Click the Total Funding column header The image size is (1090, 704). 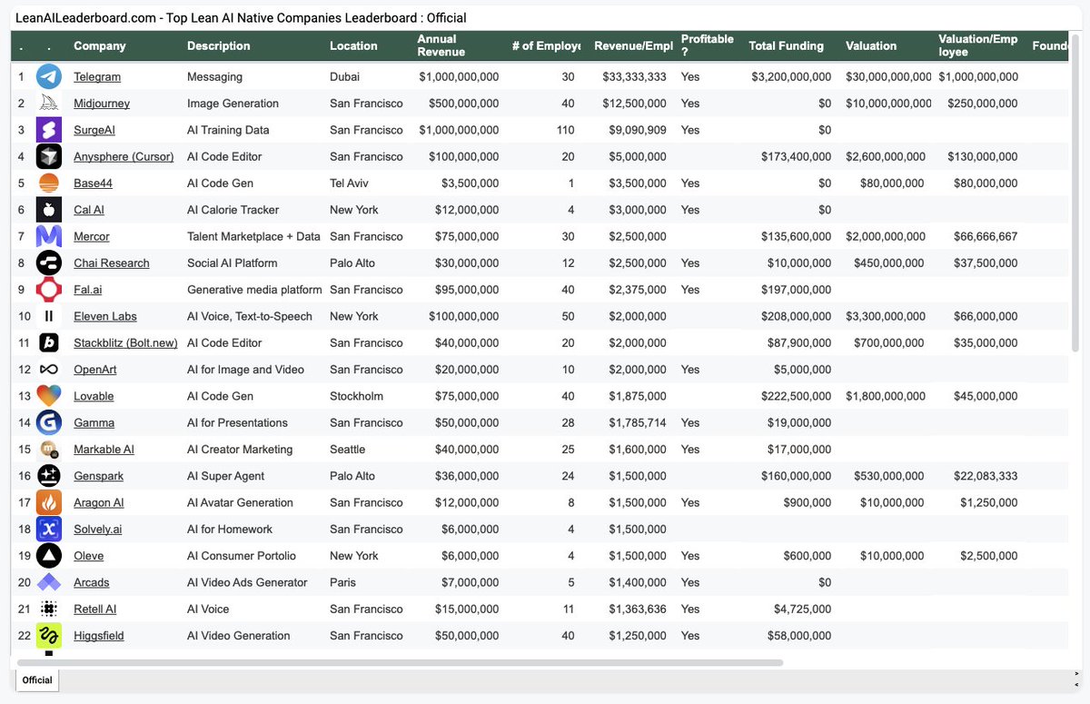[786, 45]
